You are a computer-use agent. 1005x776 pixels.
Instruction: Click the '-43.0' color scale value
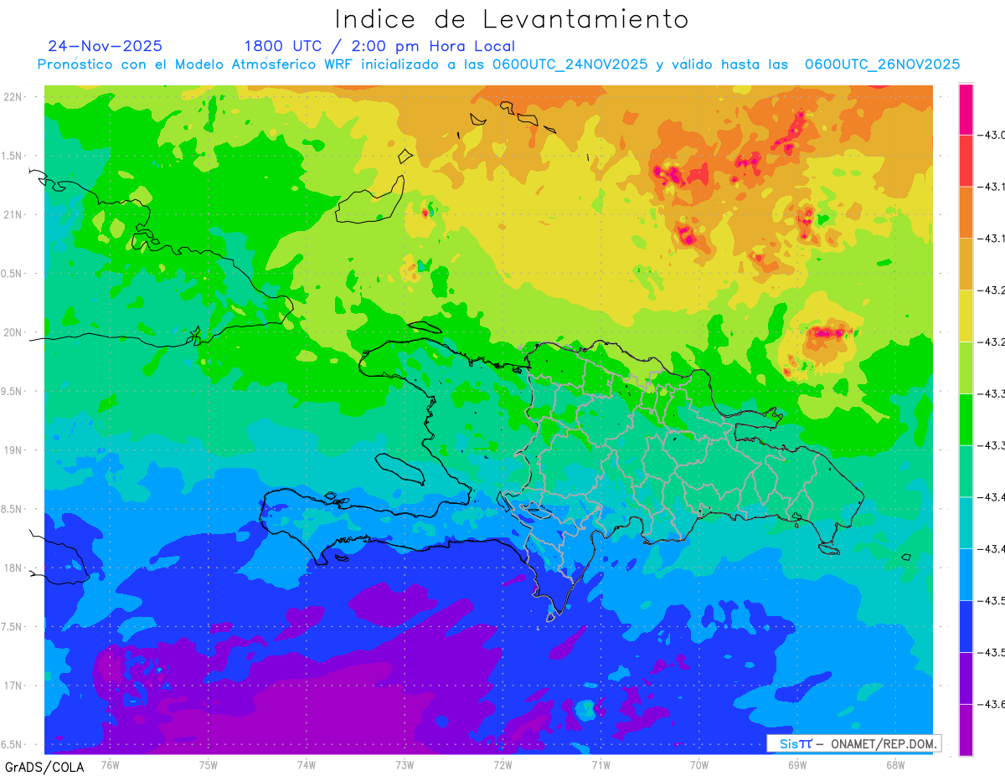(992, 135)
